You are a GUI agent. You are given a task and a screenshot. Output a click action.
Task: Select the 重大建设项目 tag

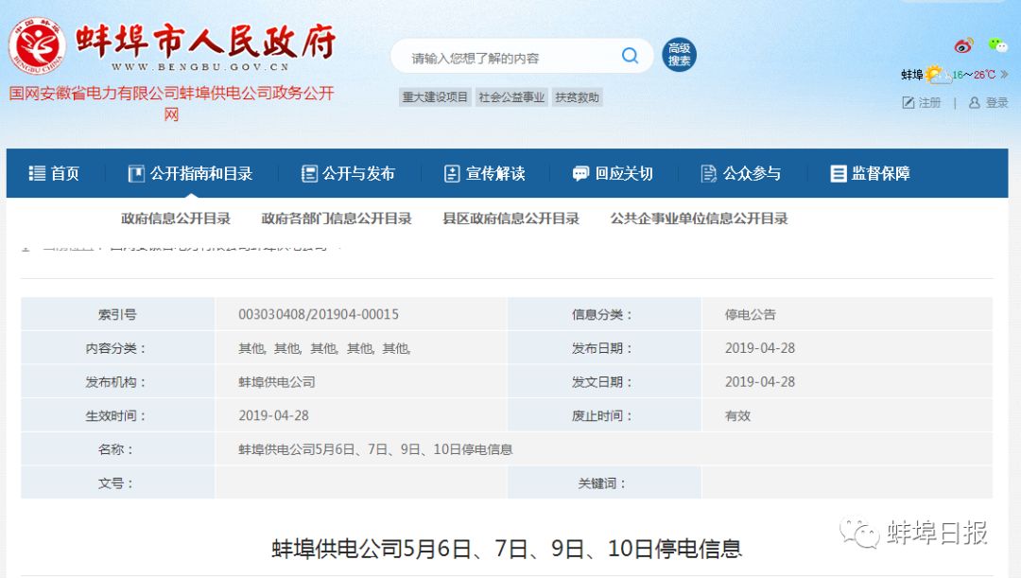pyautogui.click(x=434, y=97)
